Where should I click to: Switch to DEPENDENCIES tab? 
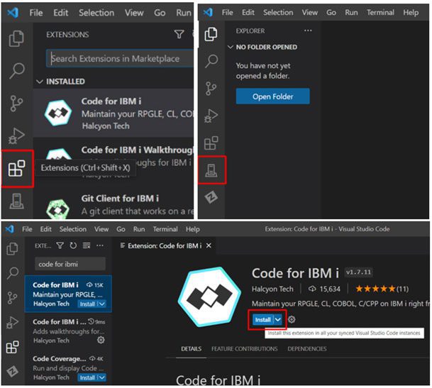click(307, 349)
